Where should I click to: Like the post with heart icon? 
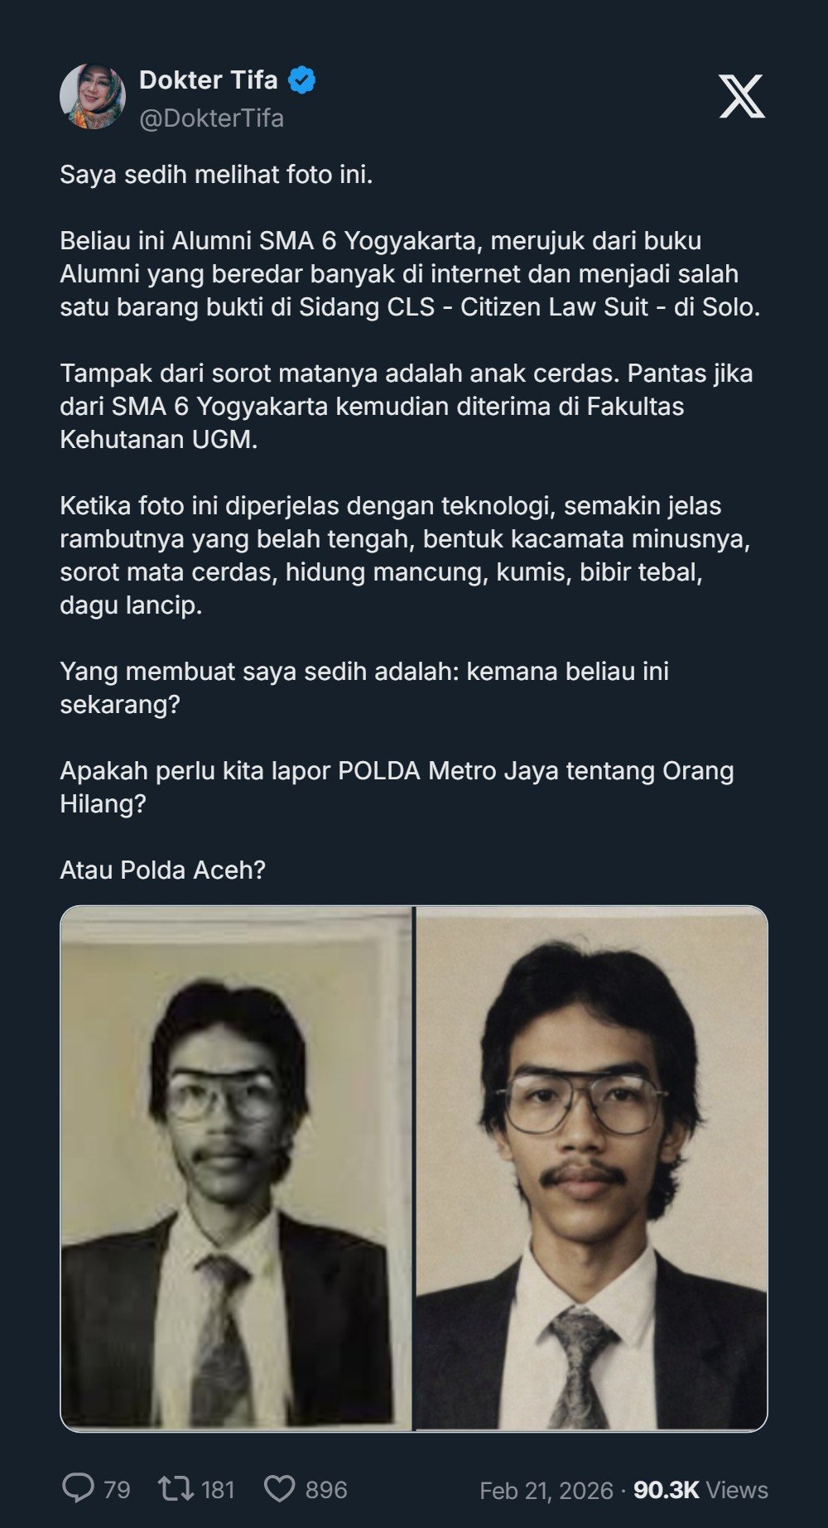[279, 1489]
